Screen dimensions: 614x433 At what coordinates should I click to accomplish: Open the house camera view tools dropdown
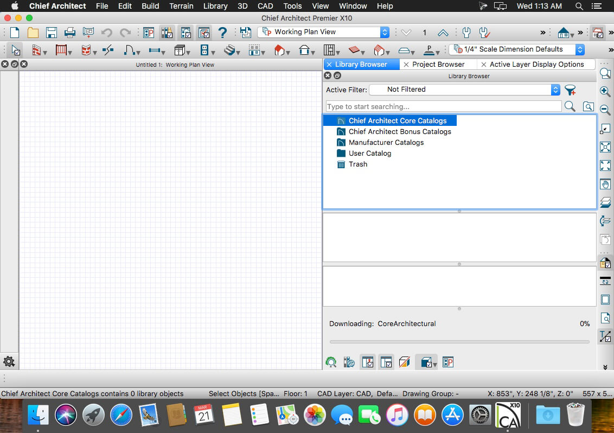565,33
